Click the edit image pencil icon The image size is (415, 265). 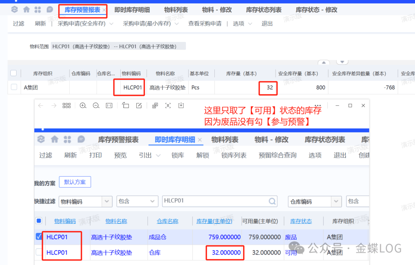pyautogui.click(x=139, y=105)
